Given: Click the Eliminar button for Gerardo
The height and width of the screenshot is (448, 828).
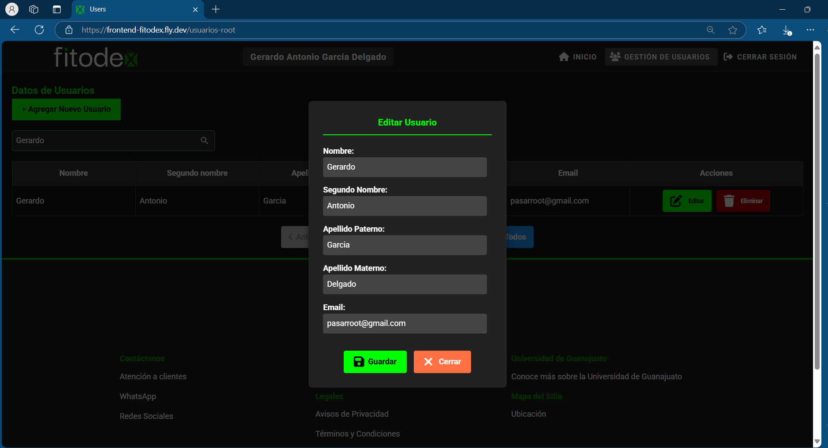Looking at the screenshot, I should click(743, 201).
